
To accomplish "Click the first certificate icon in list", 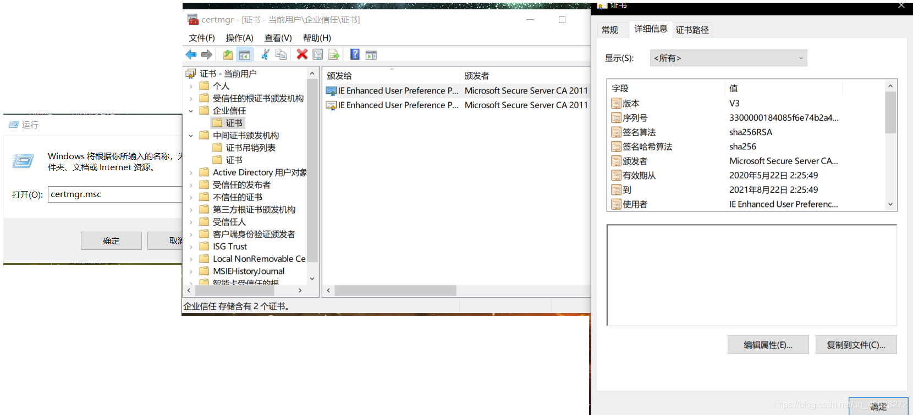I will (331, 91).
